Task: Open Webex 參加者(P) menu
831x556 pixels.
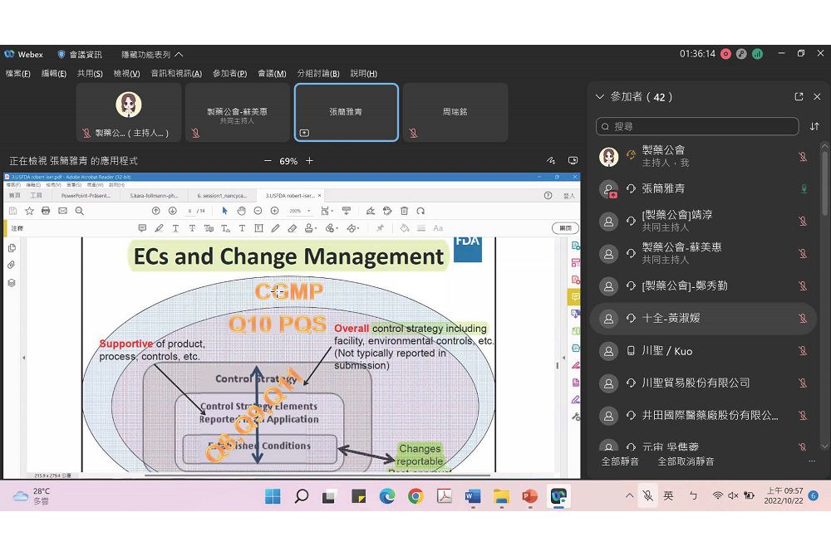Action: 230,74
